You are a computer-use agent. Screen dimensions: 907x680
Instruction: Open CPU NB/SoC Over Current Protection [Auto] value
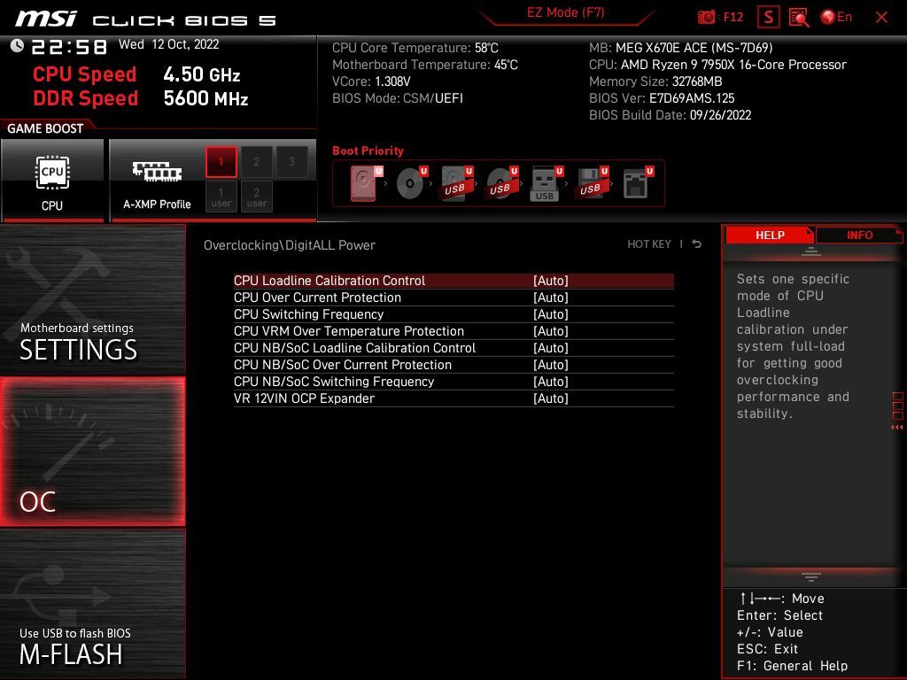(551, 364)
